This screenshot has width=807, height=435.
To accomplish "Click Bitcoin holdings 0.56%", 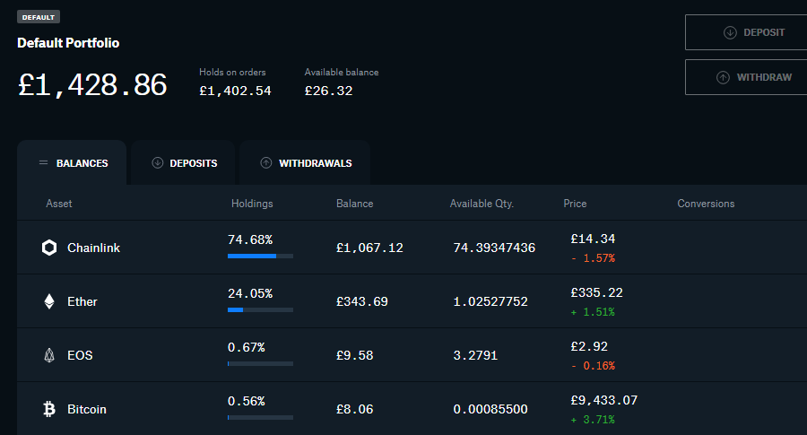I will [x=246, y=401].
